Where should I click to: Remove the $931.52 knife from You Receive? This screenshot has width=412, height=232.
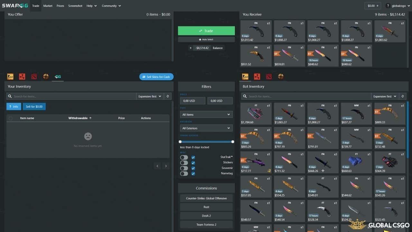pyautogui.click(x=256, y=56)
